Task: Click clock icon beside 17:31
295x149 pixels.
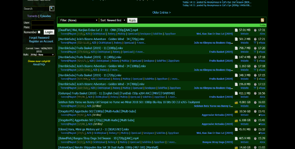Action: pos(255,30)
